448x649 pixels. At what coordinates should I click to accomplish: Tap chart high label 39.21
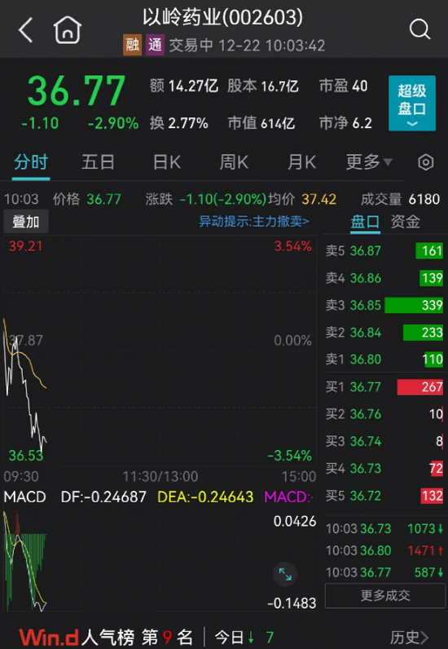(25, 246)
